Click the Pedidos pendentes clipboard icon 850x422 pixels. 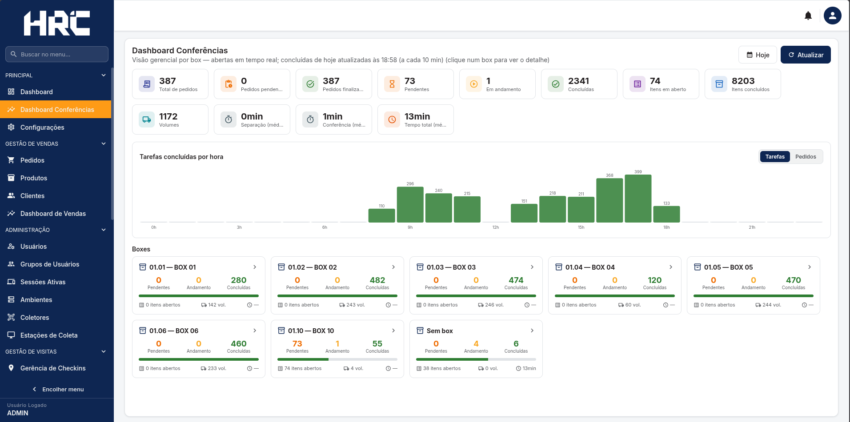[229, 84]
